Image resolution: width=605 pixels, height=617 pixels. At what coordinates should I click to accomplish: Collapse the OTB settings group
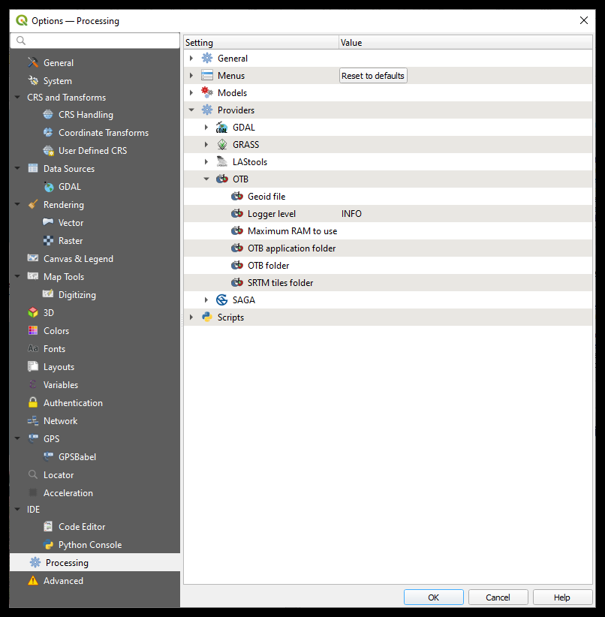tap(206, 179)
